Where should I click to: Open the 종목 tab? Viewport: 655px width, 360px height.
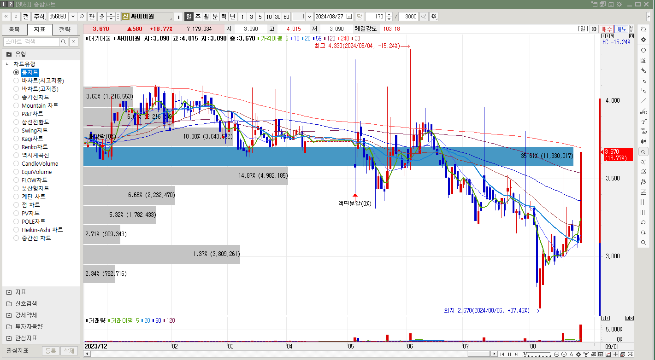[14, 29]
